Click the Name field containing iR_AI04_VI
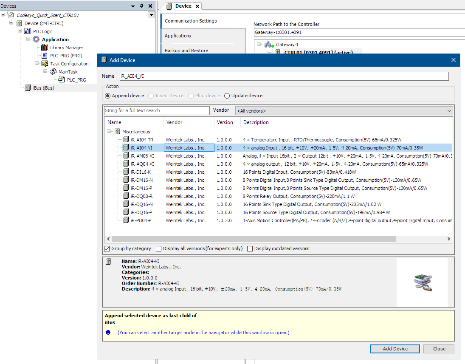The width and height of the screenshot is (465, 364). pyautogui.click(x=284, y=76)
